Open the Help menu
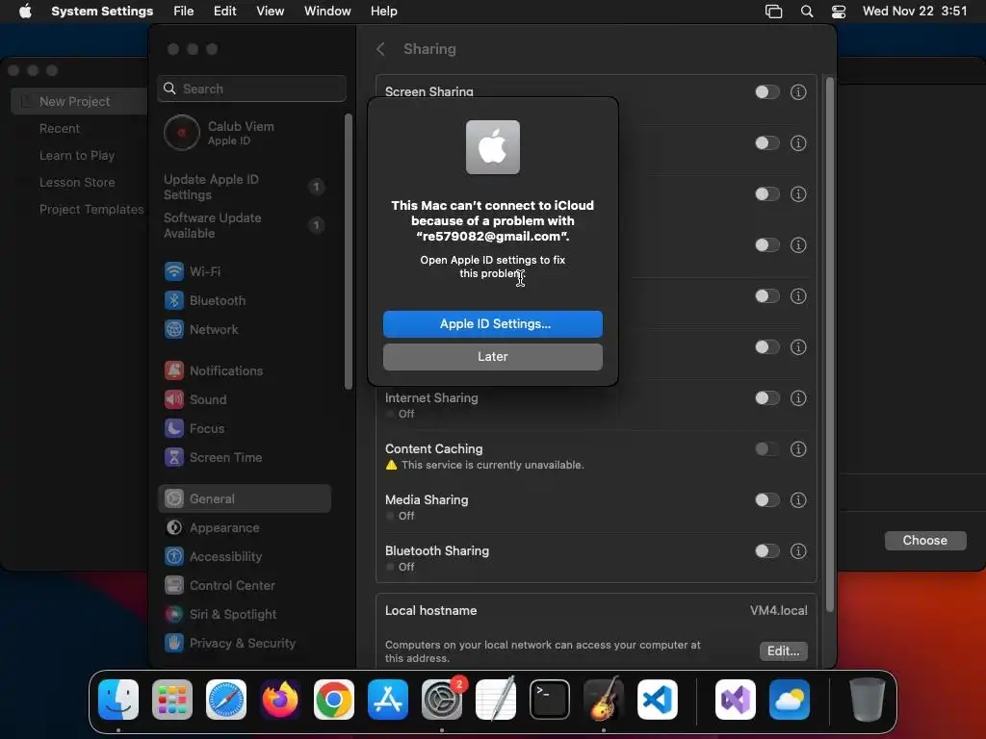986x739 pixels. point(383,12)
